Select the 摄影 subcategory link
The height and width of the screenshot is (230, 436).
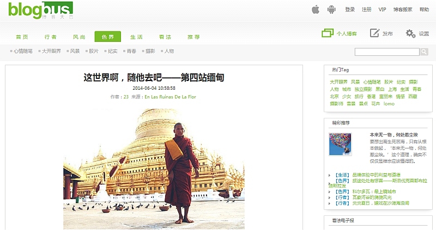pyautogui.click(x=150, y=51)
